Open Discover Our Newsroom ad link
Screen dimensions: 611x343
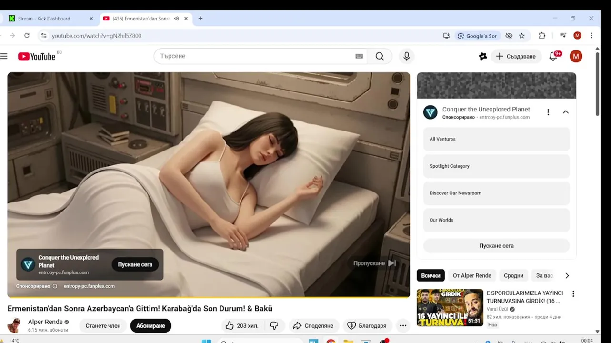click(496, 193)
